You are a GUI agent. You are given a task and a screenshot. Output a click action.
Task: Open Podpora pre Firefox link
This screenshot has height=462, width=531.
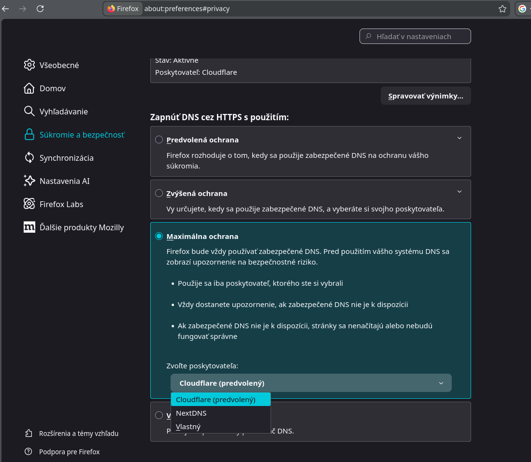(x=69, y=452)
